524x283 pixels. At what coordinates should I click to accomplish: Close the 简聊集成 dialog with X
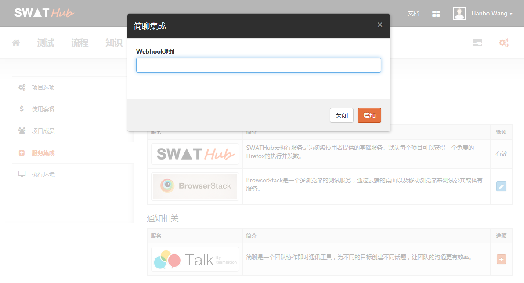coord(379,25)
